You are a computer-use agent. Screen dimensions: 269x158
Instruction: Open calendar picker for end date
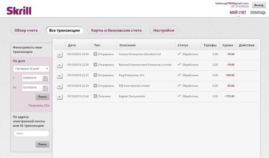[45, 88]
